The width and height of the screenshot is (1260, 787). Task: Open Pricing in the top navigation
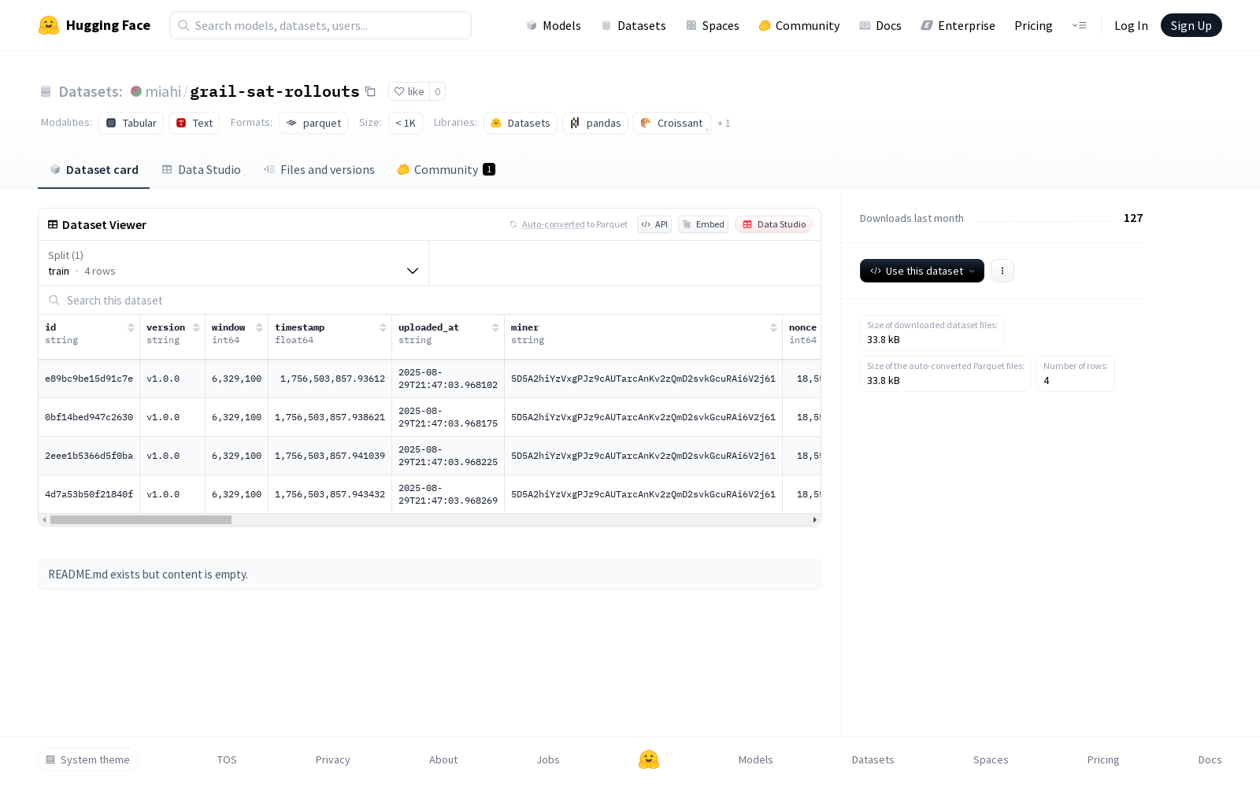tap(1033, 25)
